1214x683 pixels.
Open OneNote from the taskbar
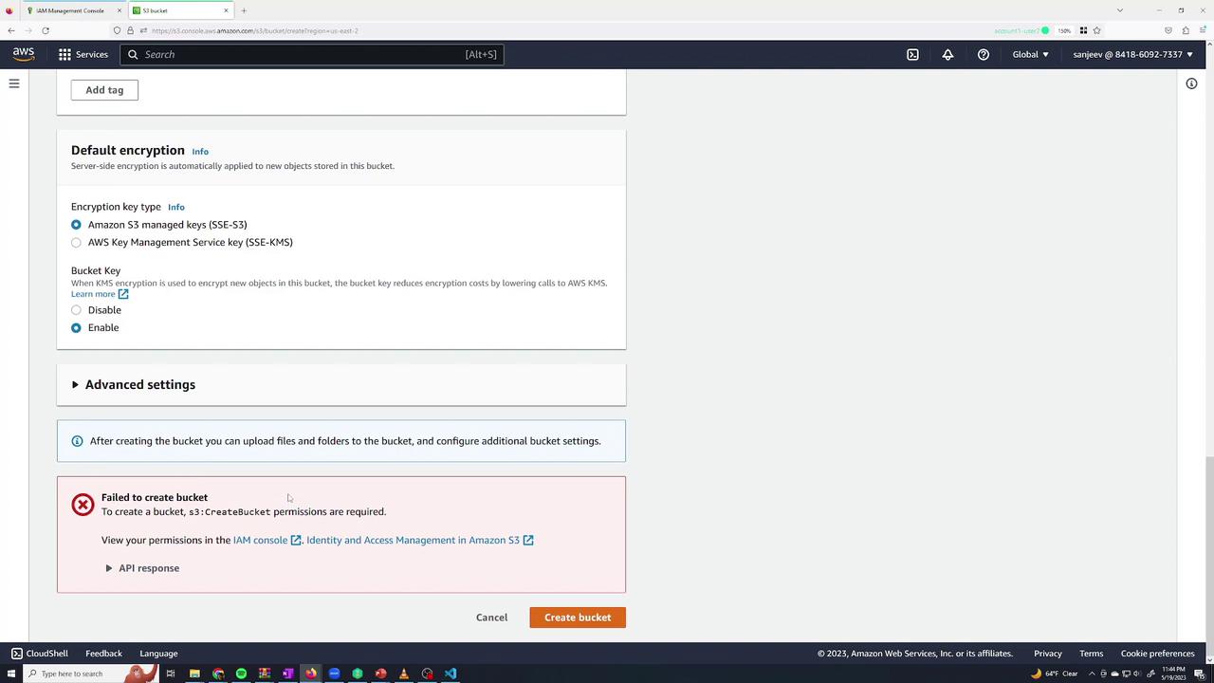pos(287,674)
